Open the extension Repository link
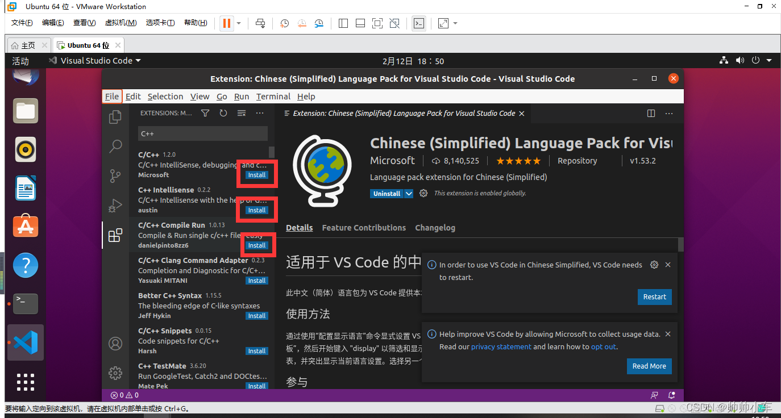This screenshot has height=418, width=781. point(578,161)
